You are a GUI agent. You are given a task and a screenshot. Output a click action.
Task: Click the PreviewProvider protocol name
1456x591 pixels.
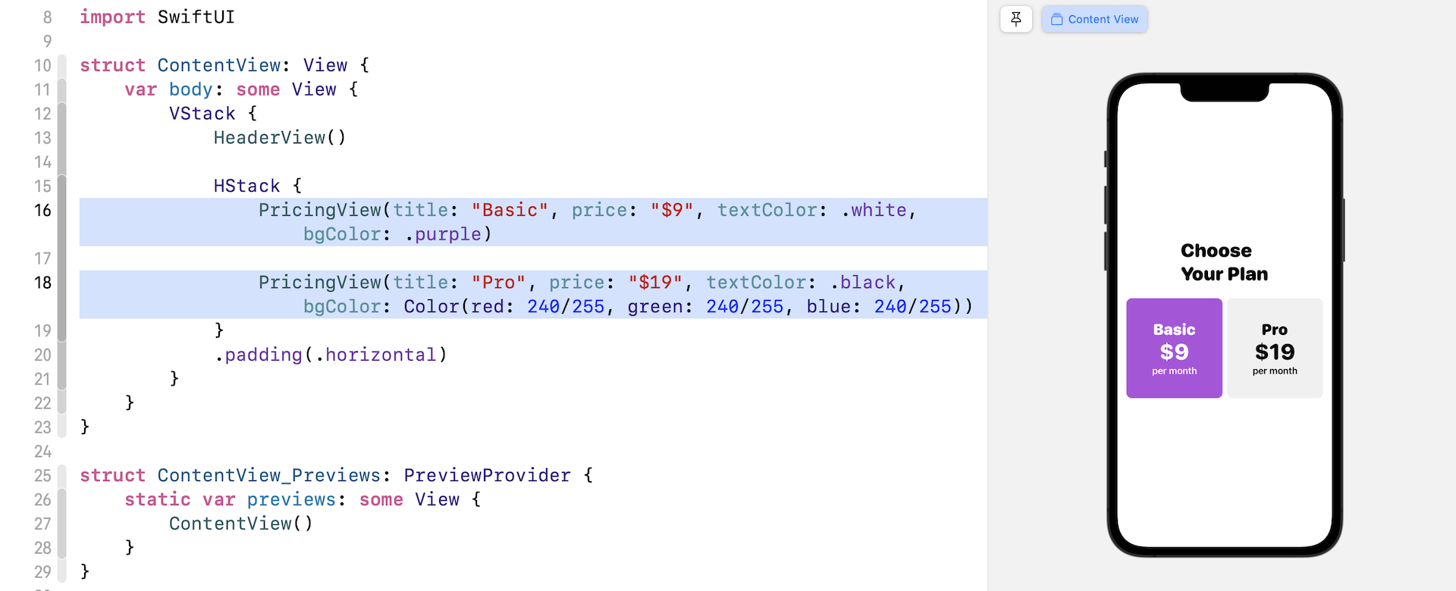click(x=487, y=475)
